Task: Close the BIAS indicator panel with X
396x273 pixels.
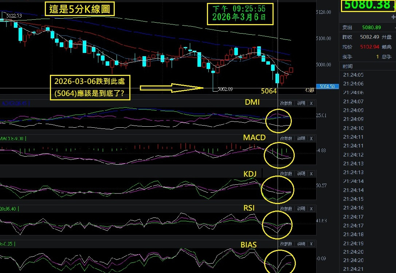Action: tap(311, 244)
